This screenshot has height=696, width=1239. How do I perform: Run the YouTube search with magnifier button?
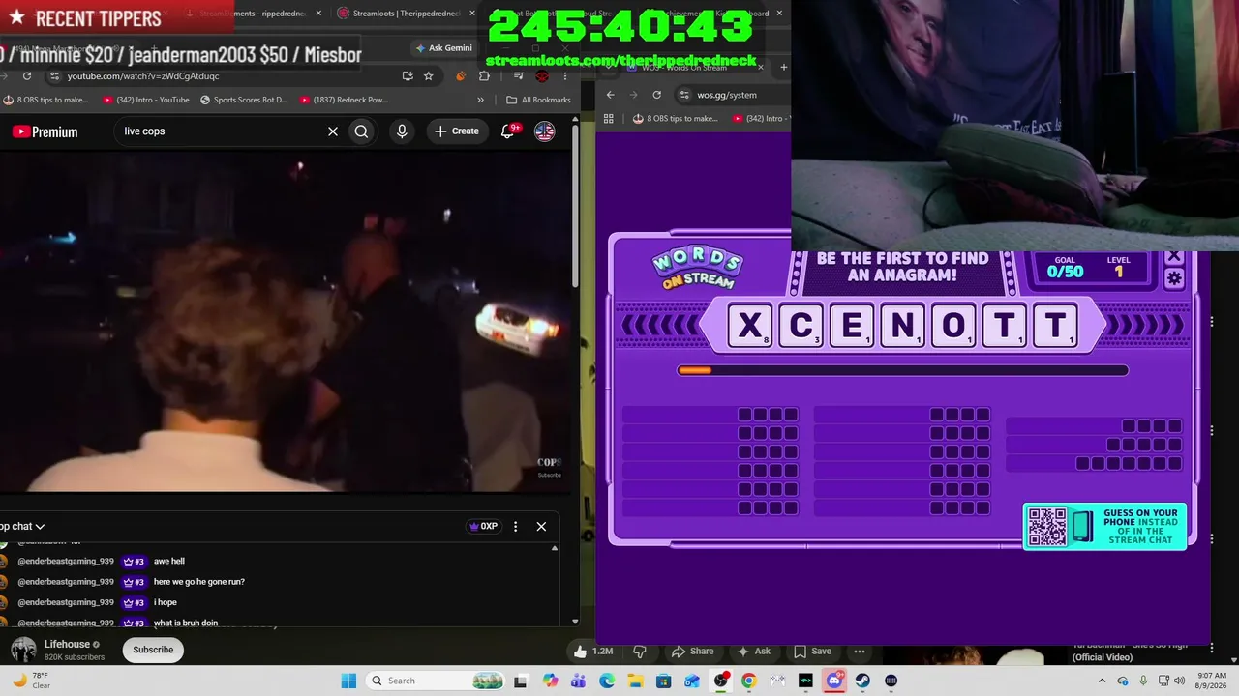pos(361,131)
